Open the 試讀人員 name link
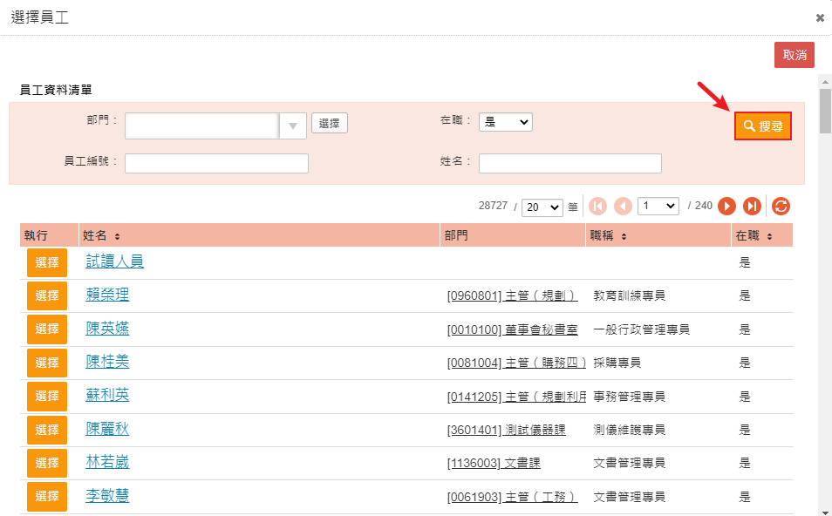Image resolution: width=832 pixels, height=516 pixels. tap(114, 261)
